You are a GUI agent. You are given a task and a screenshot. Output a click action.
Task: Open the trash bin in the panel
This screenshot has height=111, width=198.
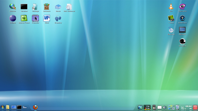[x=178, y=107]
